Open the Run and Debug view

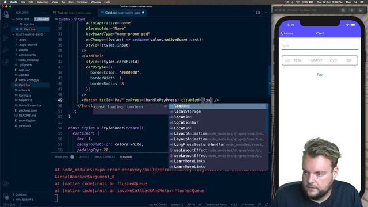[5, 50]
